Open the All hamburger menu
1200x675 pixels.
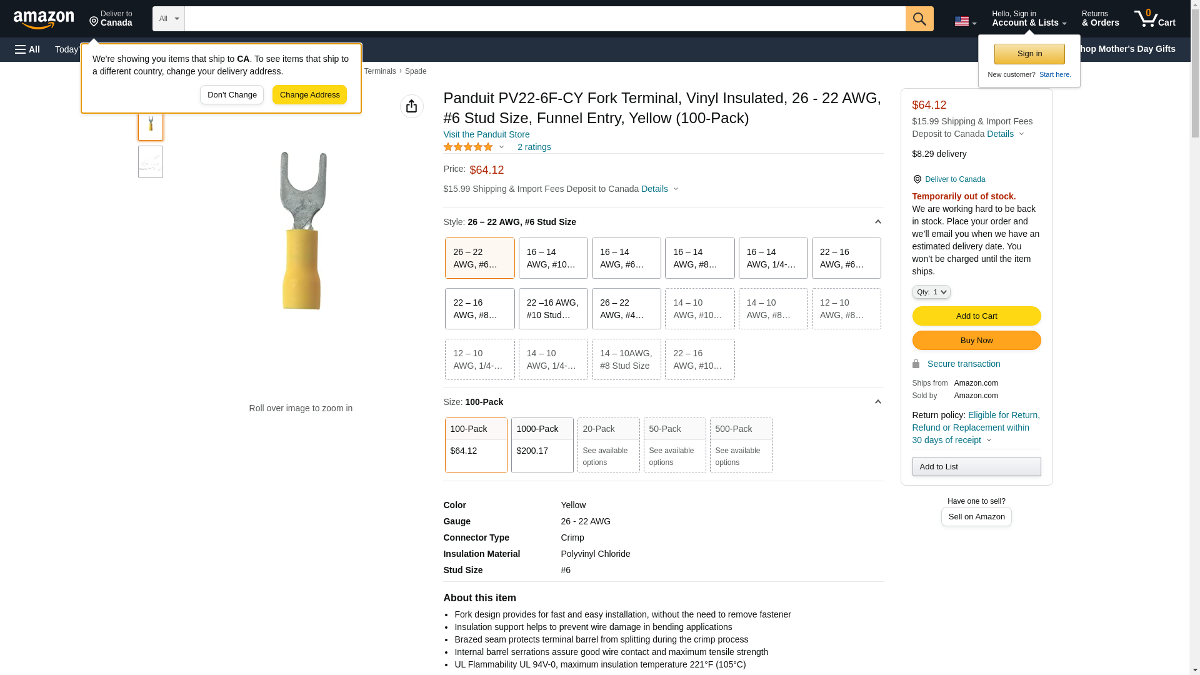pos(27,49)
